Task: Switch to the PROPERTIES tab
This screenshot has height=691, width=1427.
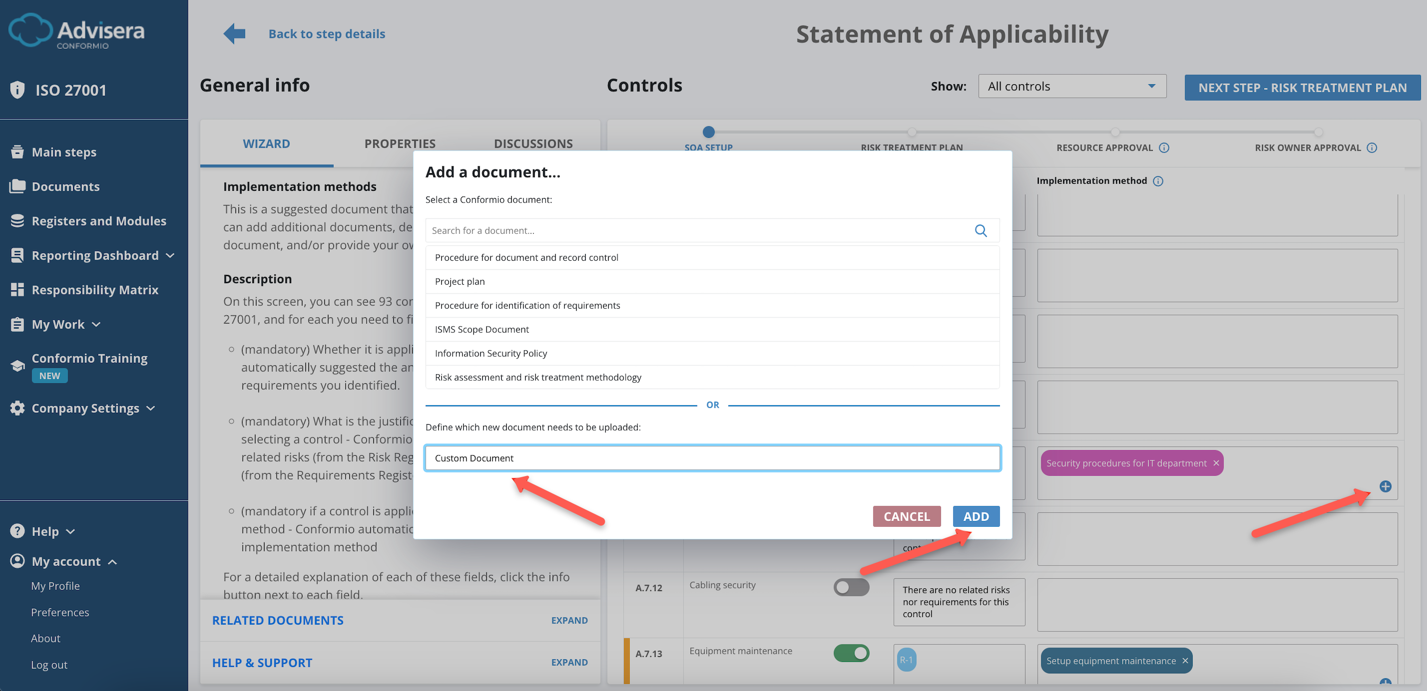Action: [400, 143]
